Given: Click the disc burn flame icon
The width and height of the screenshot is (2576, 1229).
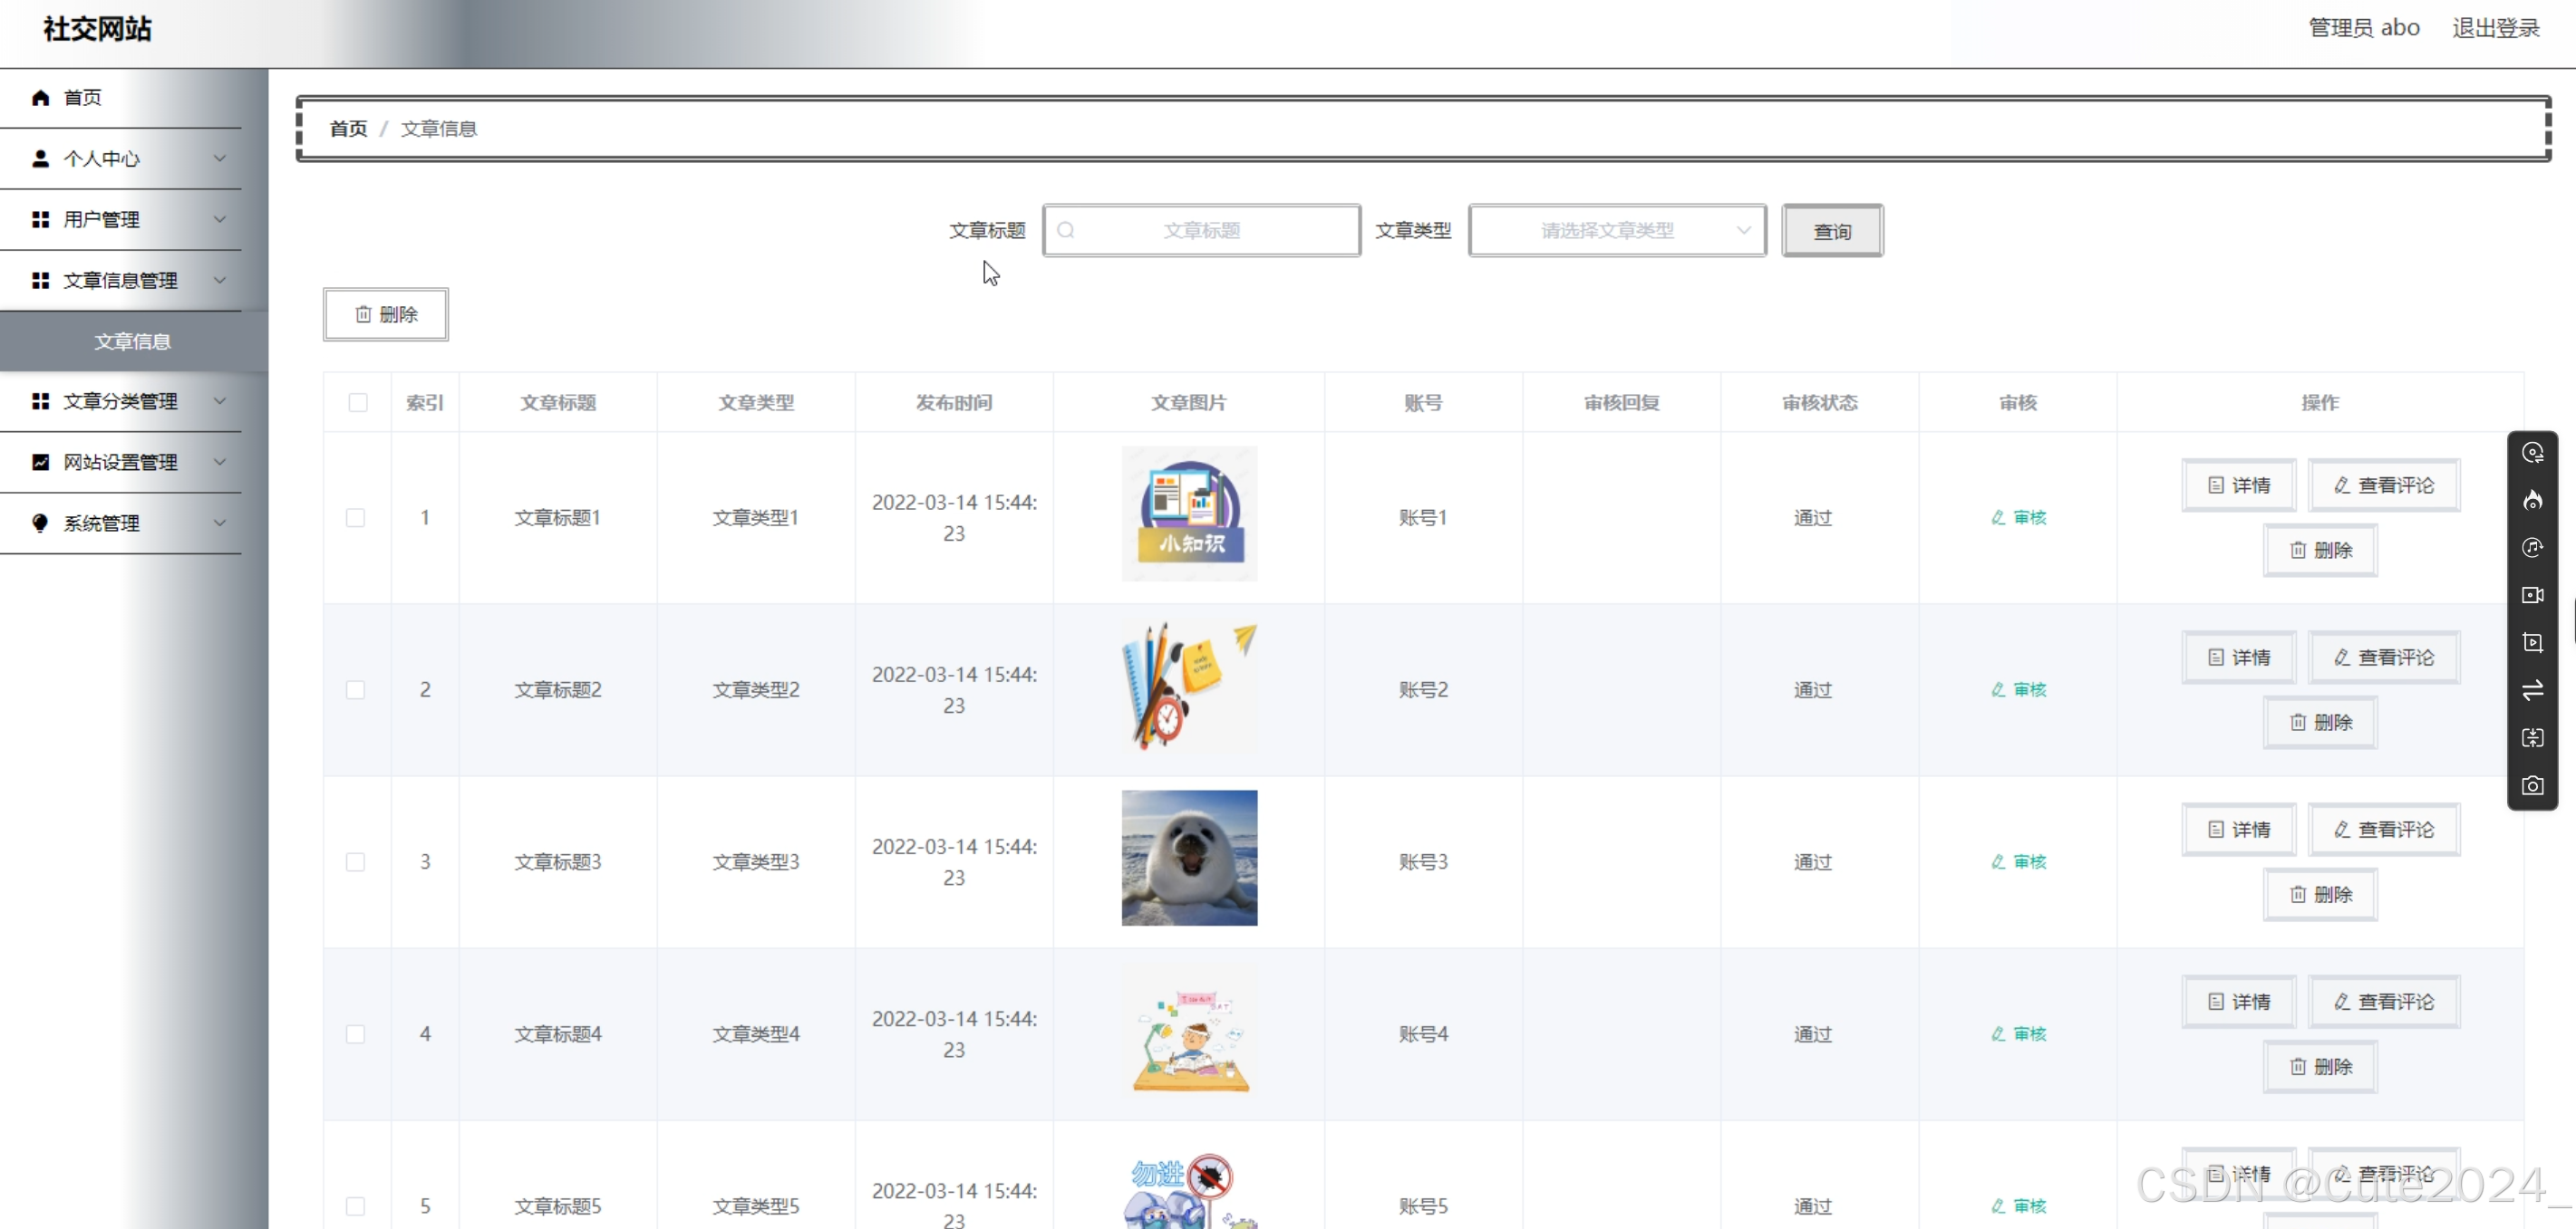Looking at the screenshot, I should pos(2532,500).
